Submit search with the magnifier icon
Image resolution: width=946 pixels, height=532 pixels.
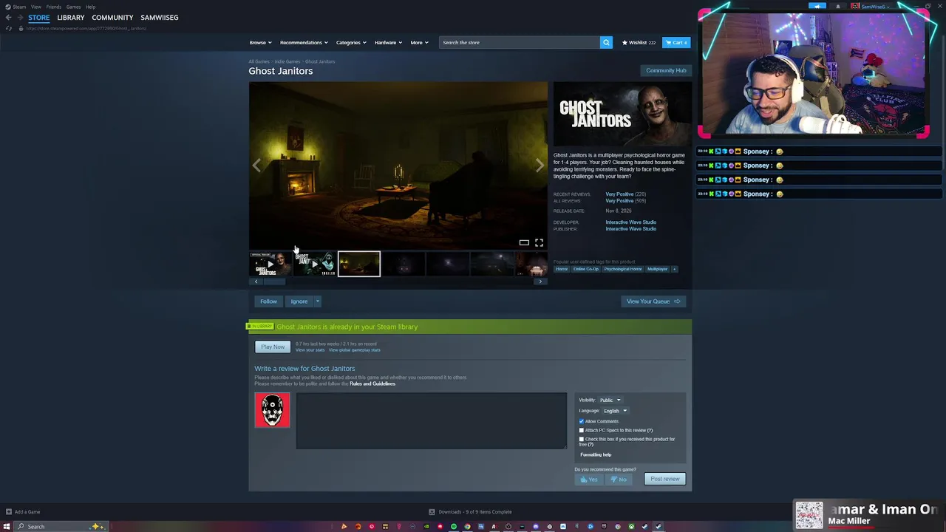point(606,42)
